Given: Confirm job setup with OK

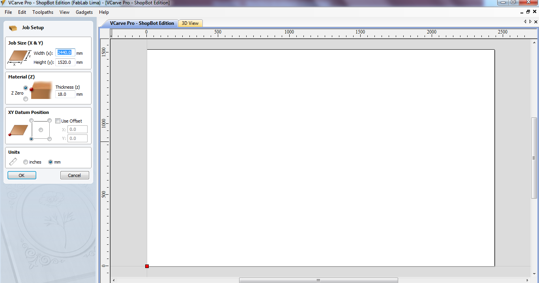Looking at the screenshot, I should point(22,175).
